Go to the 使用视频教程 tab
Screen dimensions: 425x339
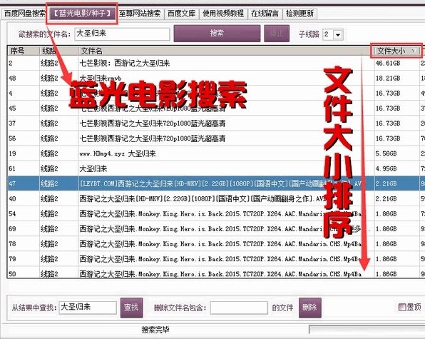(x=223, y=14)
